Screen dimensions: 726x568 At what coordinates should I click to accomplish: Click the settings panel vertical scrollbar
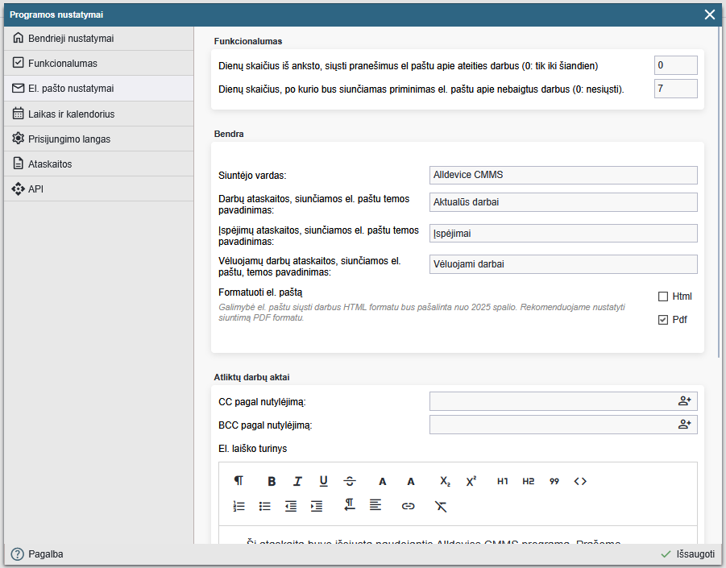coord(719,192)
